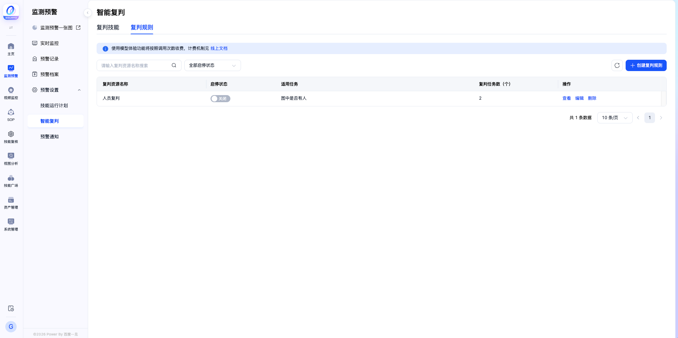Open 实时监控 menu item
Image resolution: width=678 pixels, height=338 pixels.
pyautogui.click(x=56, y=43)
